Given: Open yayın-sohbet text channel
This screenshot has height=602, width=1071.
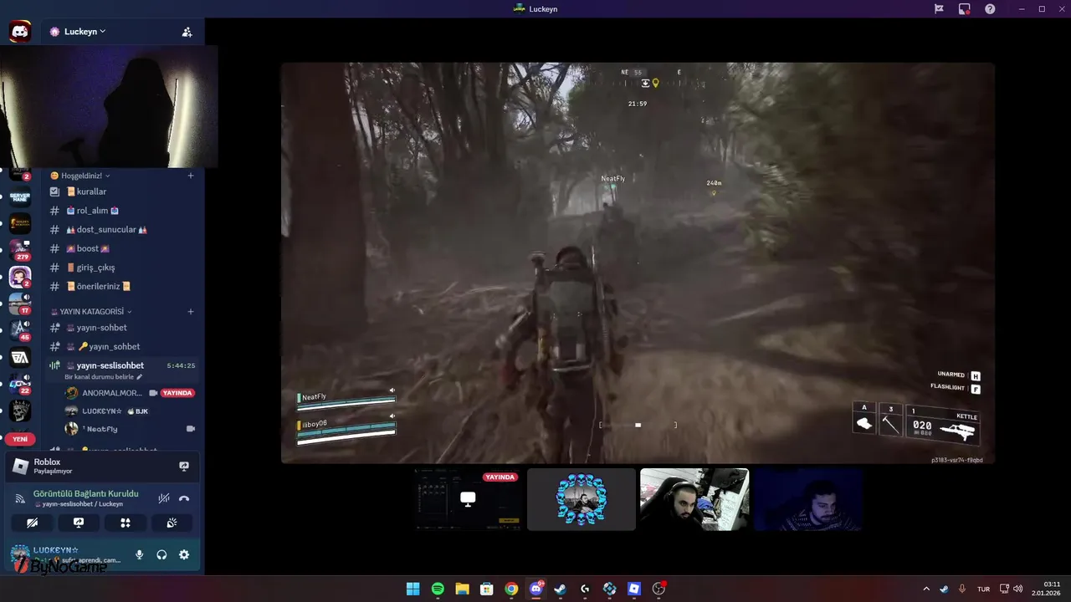Looking at the screenshot, I should click(123, 328).
